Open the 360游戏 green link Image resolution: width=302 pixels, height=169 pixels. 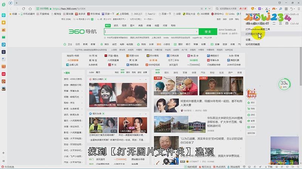[194, 60]
